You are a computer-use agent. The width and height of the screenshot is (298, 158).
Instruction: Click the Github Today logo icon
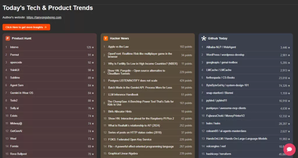pyautogui.click(x=204, y=38)
